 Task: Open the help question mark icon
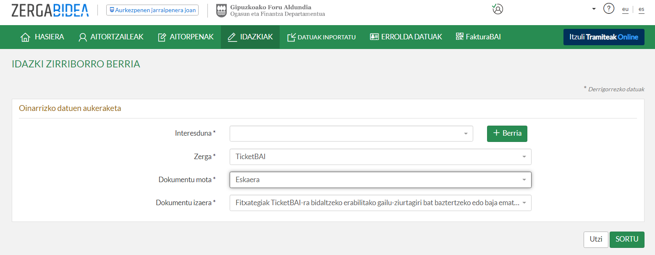click(x=608, y=9)
